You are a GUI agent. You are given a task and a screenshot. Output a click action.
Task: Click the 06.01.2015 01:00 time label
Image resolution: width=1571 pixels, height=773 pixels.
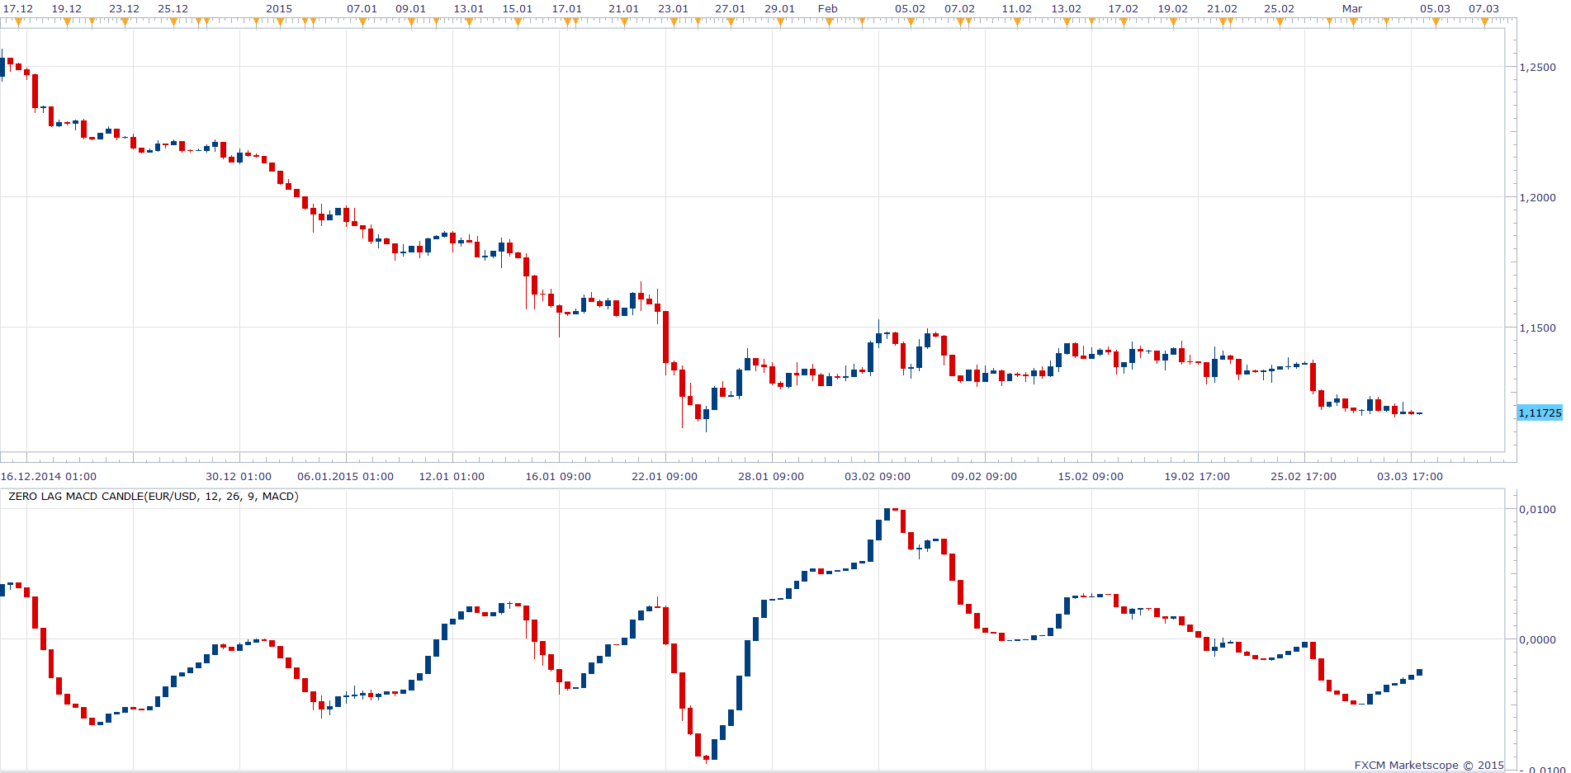pos(345,477)
